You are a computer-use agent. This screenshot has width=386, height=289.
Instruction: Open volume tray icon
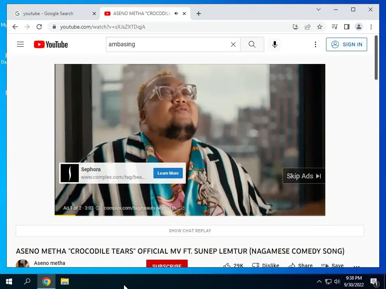(x=337, y=281)
